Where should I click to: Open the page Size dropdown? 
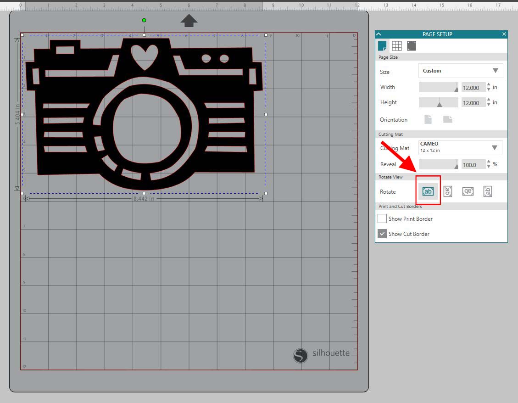(461, 71)
